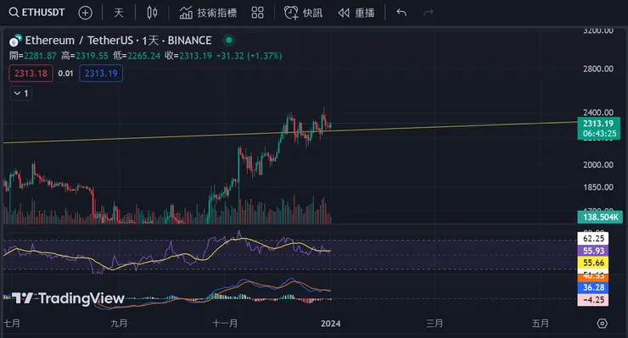Screen dimensions: 628x338
Task: Click the 2800.00 price axis label
Action: click(x=598, y=69)
